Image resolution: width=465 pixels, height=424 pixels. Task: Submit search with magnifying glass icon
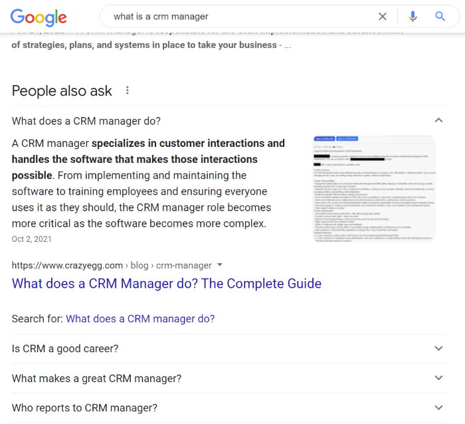[x=440, y=17]
